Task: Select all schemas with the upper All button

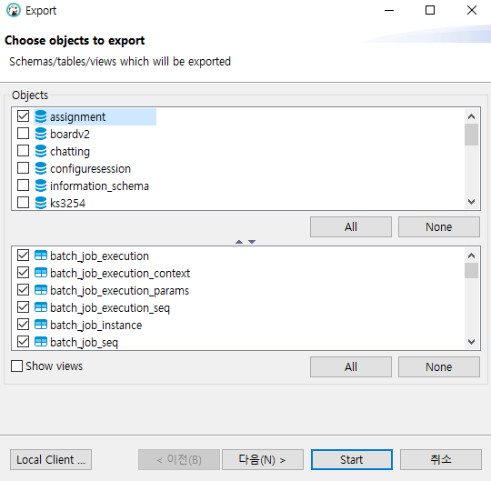Action: 351,226
